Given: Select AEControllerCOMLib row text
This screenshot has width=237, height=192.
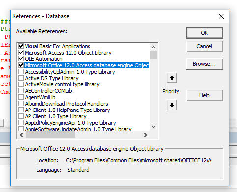Looking at the screenshot, I should tap(48, 91).
